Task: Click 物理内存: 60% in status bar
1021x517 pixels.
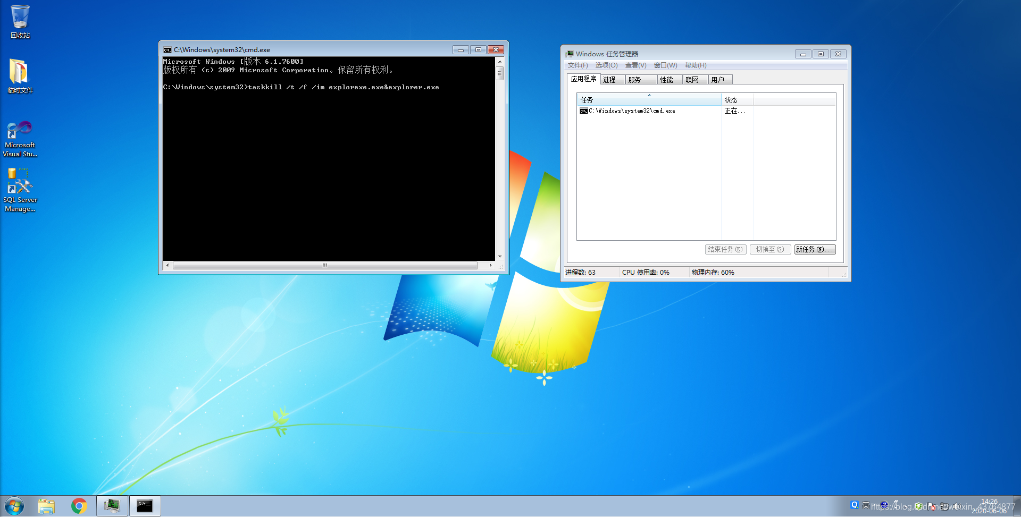Action: click(x=713, y=272)
